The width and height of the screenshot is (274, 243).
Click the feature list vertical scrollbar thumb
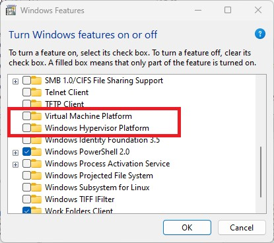coord(261,172)
